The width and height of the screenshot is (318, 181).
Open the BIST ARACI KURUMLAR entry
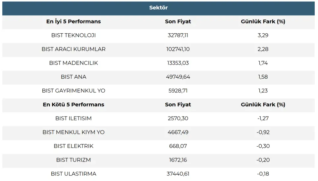[74, 49]
